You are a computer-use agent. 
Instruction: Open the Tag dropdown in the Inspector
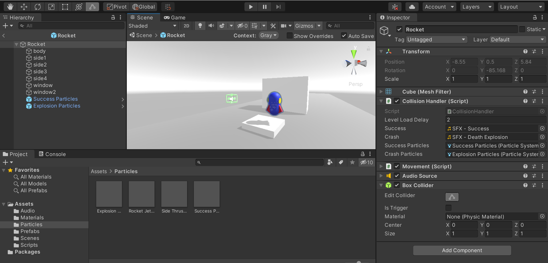tap(436, 39)
